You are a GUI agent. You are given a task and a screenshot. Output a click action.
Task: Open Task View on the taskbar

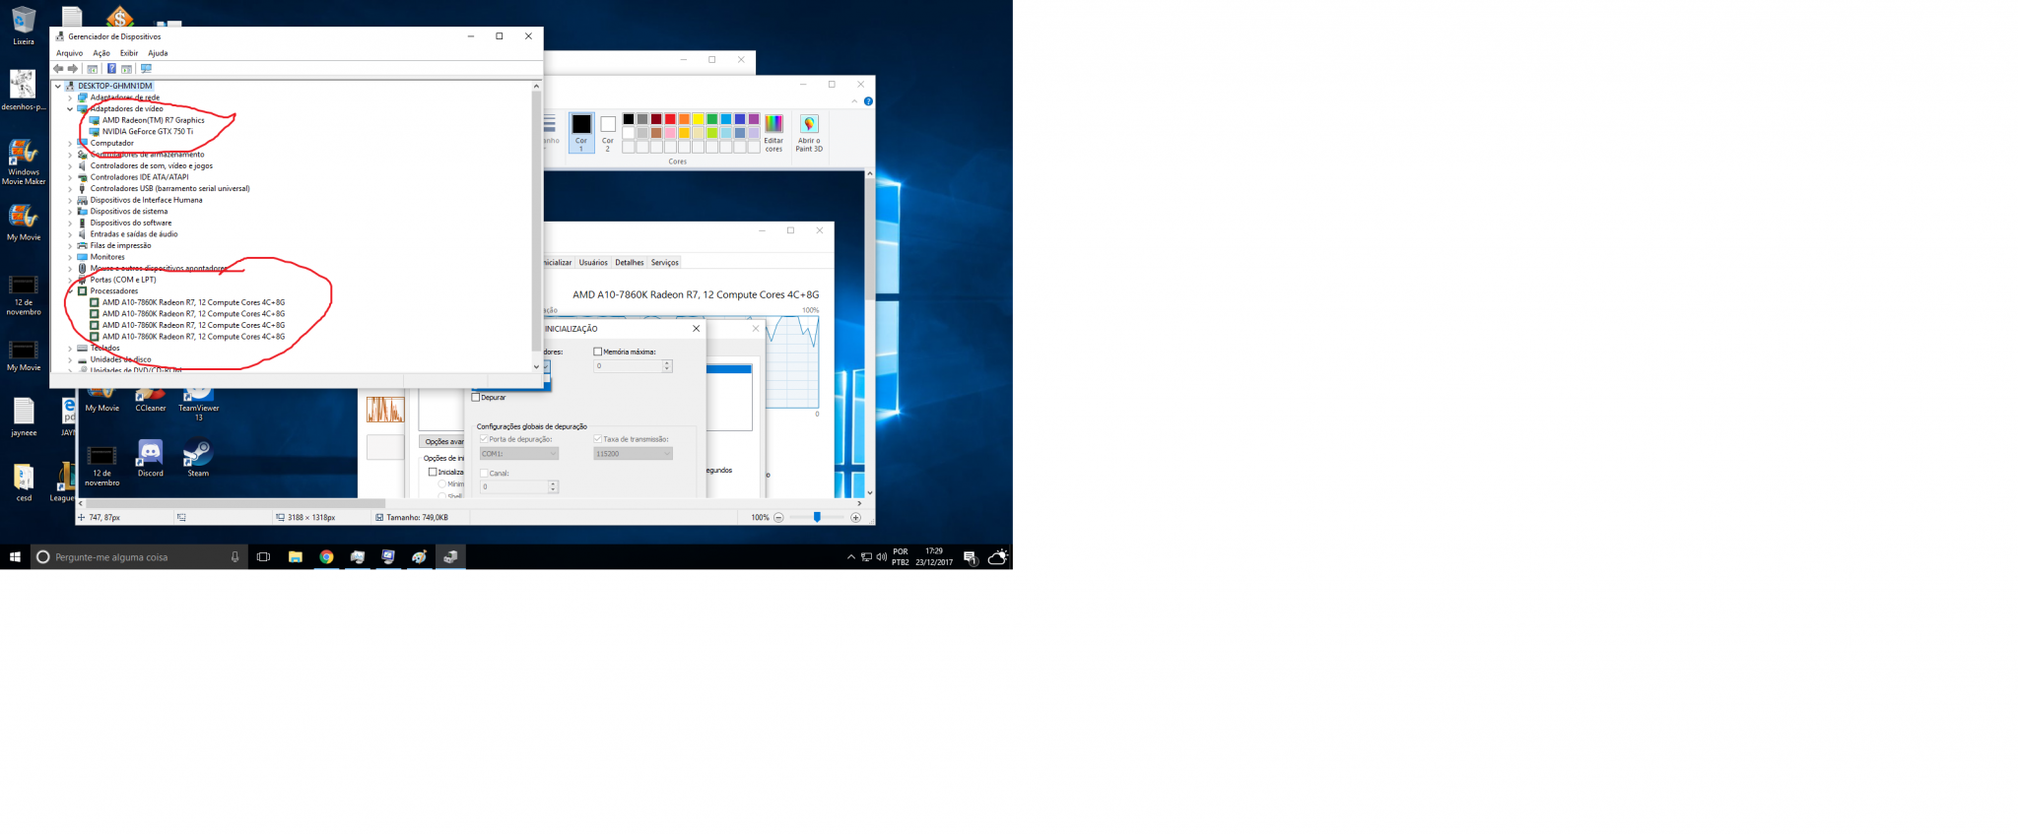263,556
